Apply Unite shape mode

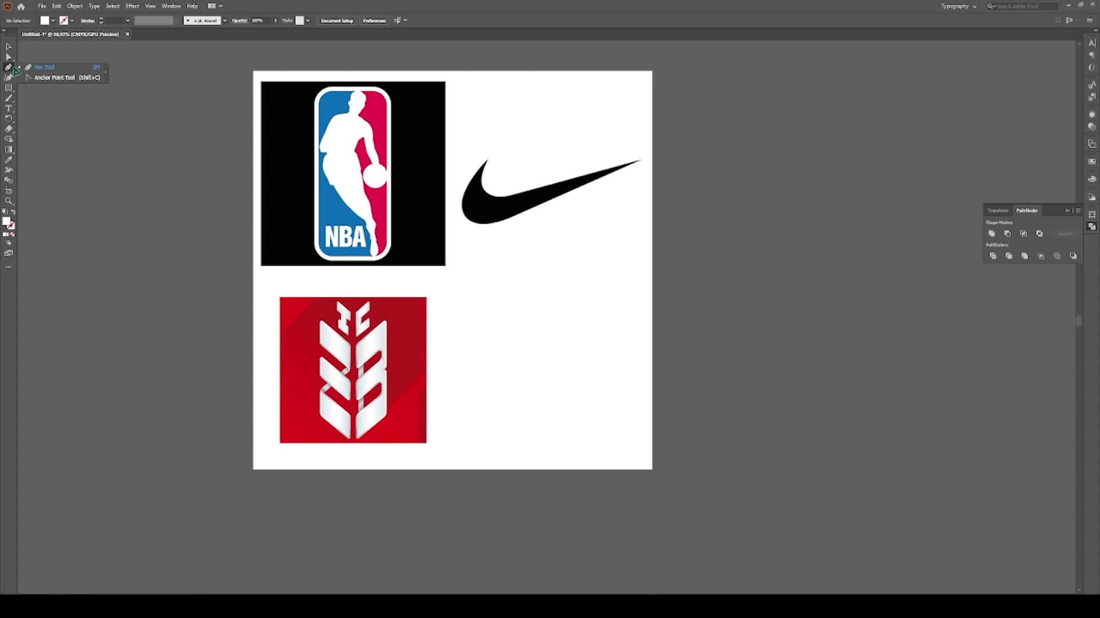992,233
